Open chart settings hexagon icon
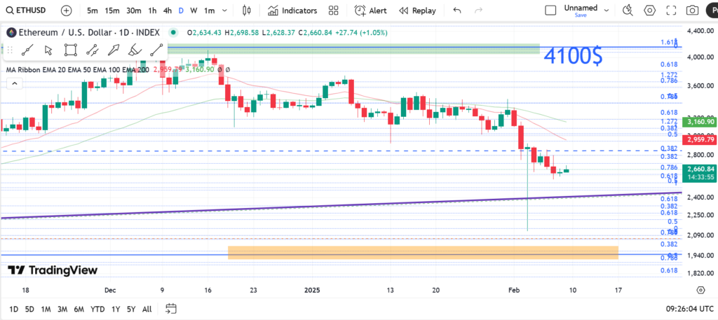This screenshot has width=718, height=320. (649, 11)
